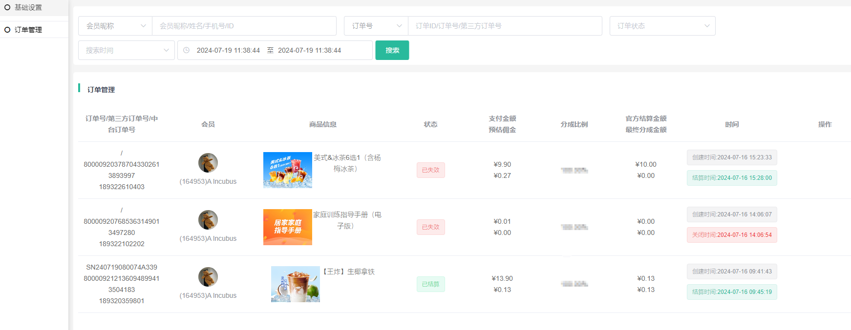Image resolution: width=851 pixels, height=330 pixels.
Task: Click payment amount ¥13.90
Action: (x=502, y=278)
